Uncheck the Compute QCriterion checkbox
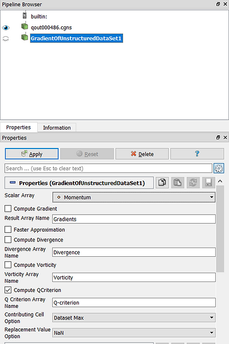 coord(8,290)
